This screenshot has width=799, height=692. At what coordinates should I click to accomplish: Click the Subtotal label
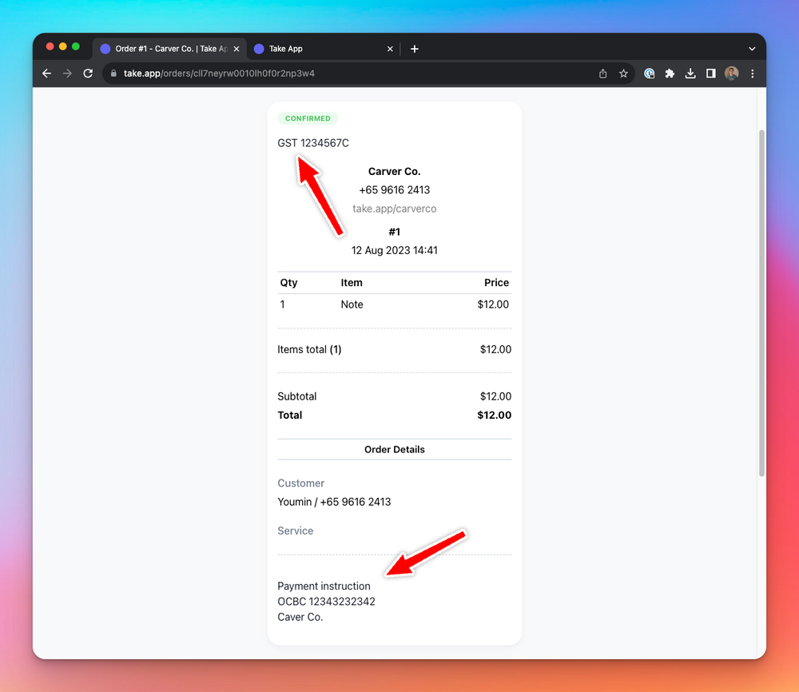click(296, 396)
